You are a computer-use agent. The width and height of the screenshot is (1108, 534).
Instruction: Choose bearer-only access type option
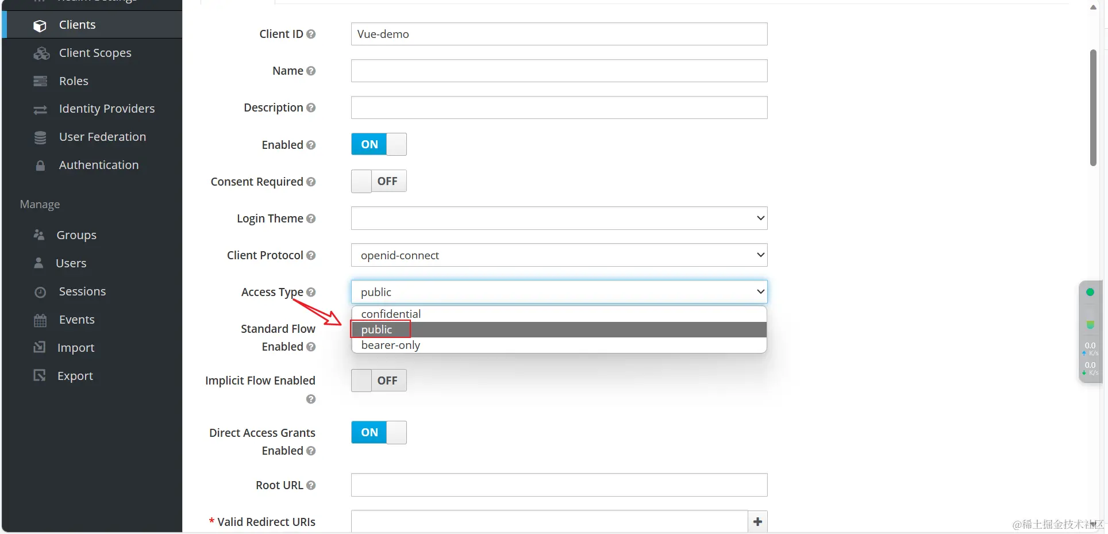point(559,345)
